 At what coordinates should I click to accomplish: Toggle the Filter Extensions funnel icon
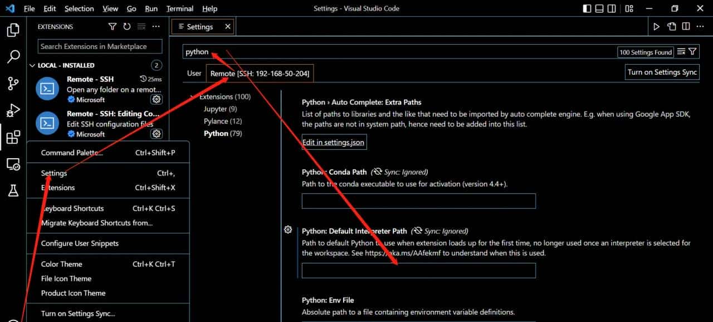point(112,26)
